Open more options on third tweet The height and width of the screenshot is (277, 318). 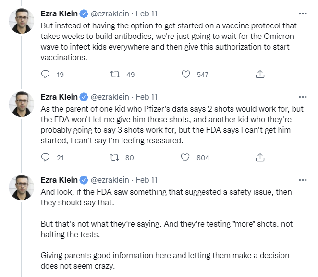(302, 180)
